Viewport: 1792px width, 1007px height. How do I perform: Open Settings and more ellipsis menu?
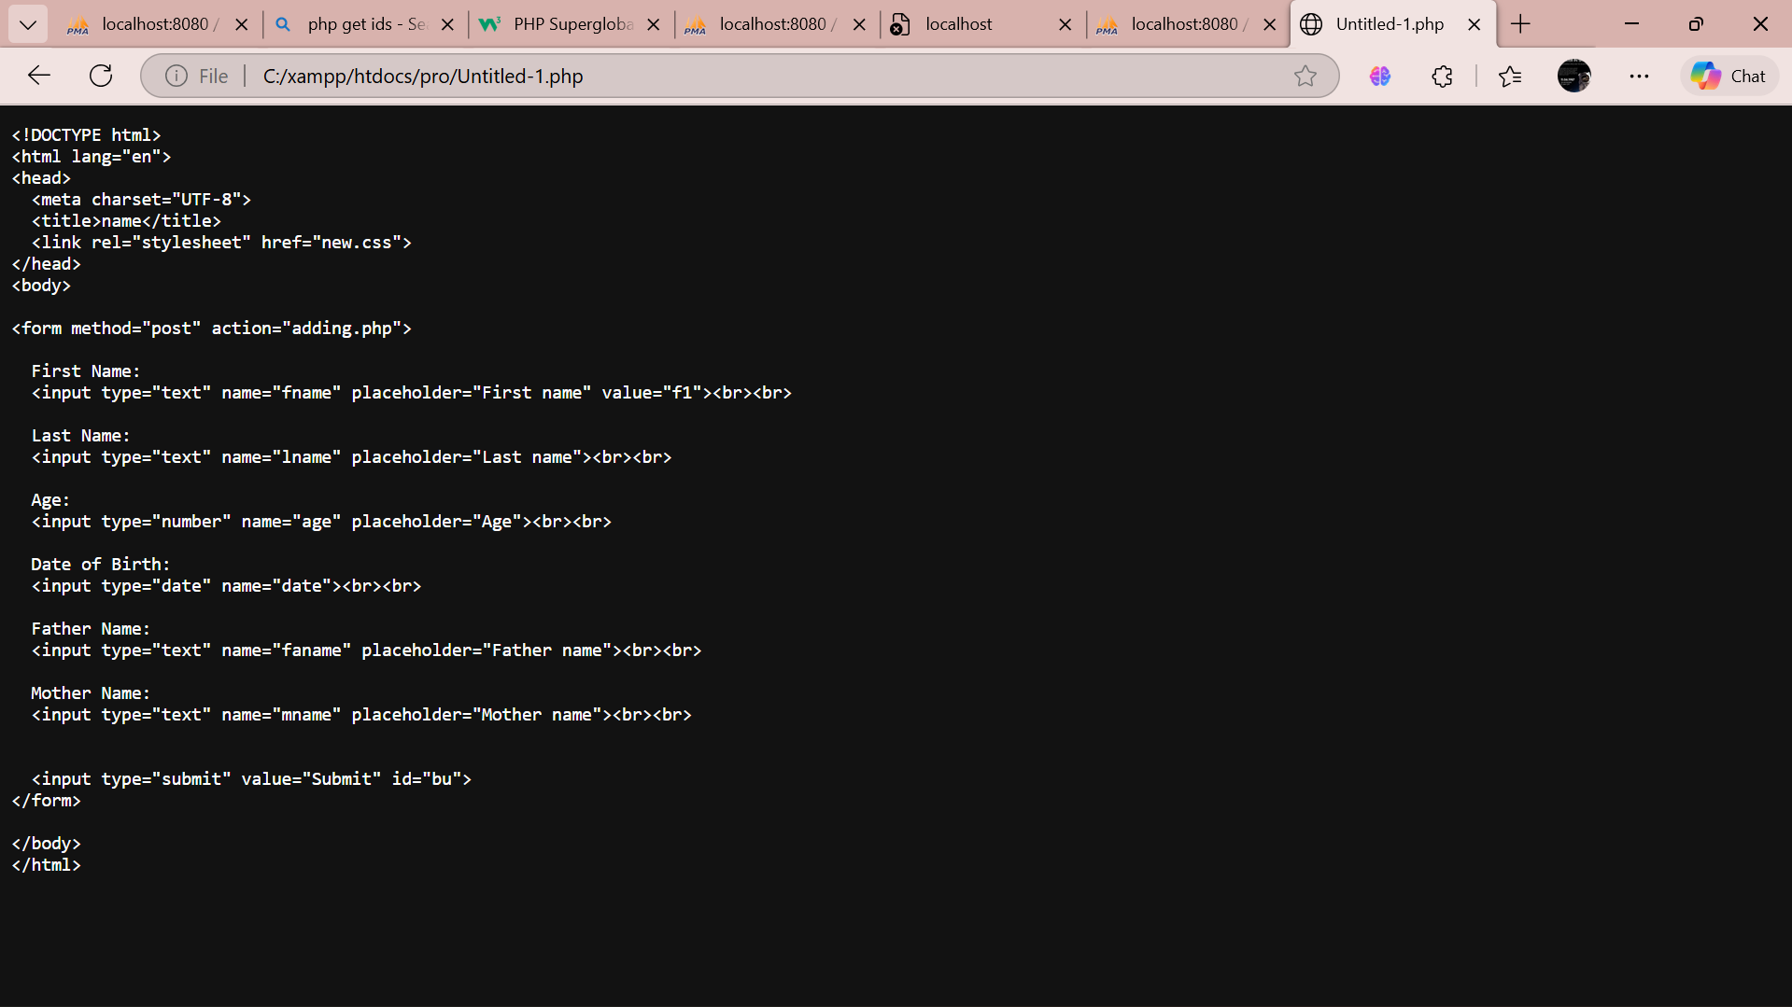click(1639, 76)
